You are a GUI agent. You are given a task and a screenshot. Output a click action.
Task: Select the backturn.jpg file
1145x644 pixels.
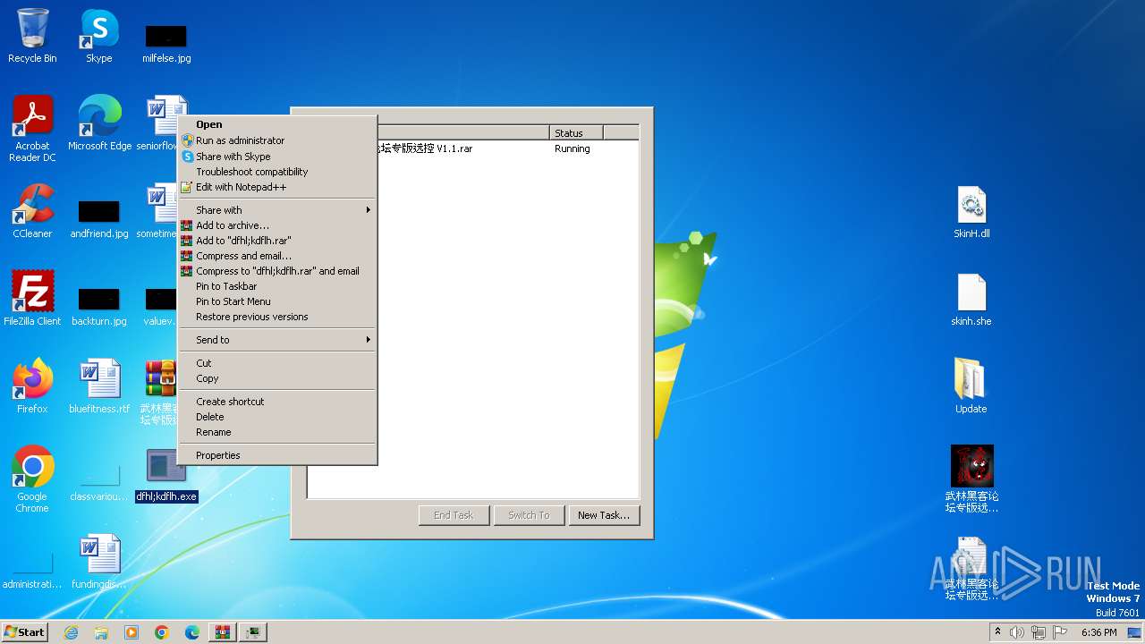(99, 305)
